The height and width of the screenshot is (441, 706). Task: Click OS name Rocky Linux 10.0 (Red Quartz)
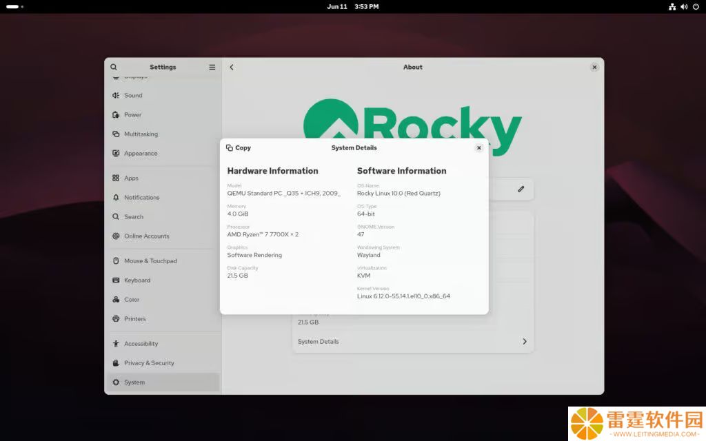click(399, 194)
